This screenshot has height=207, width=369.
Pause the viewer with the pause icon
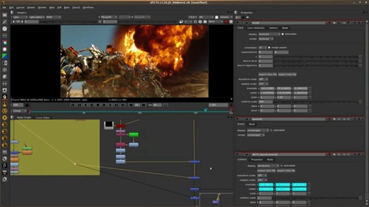point(205,22)
